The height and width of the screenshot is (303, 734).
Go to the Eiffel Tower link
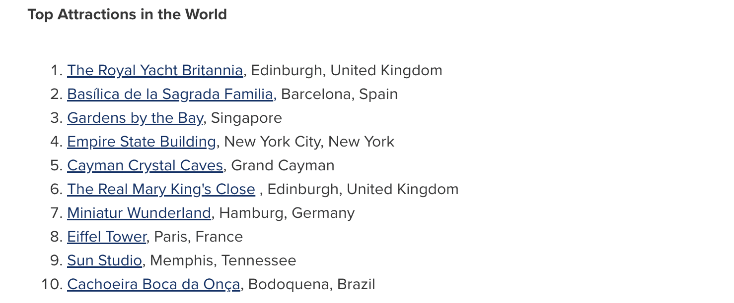click(x=107, y=237)
